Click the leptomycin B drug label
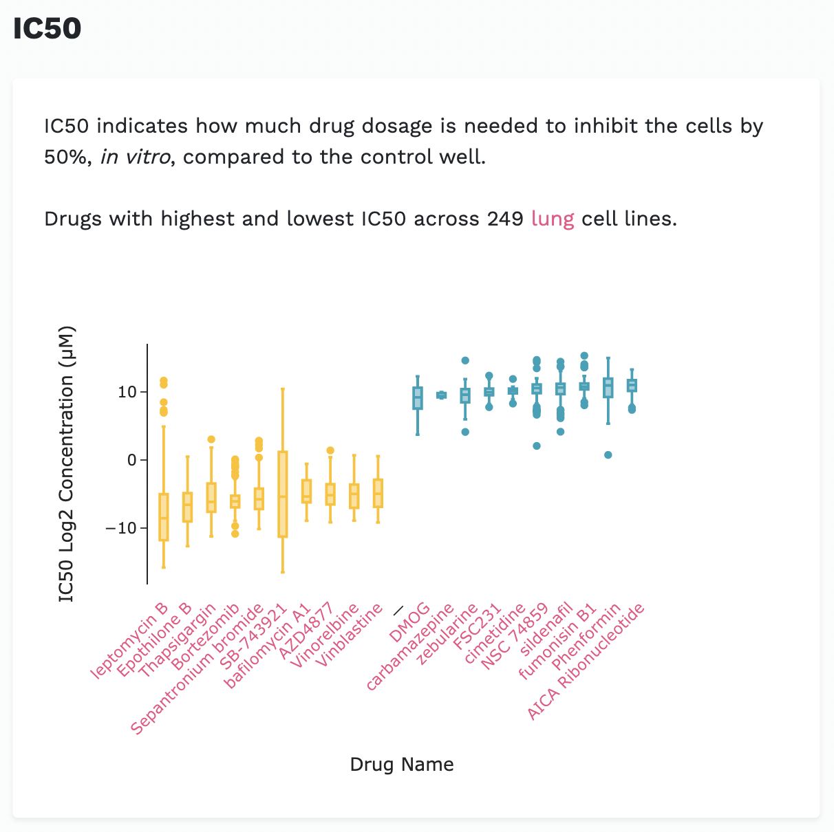This screenshot has height=832, width=834. [x=131, y=641]
